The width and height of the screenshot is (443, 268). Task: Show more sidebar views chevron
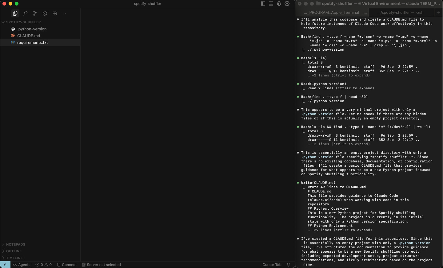tap(65, 14)
